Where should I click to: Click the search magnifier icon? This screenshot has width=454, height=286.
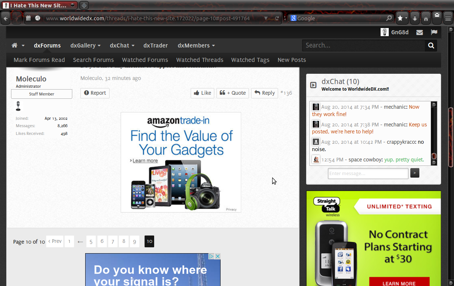431,45
